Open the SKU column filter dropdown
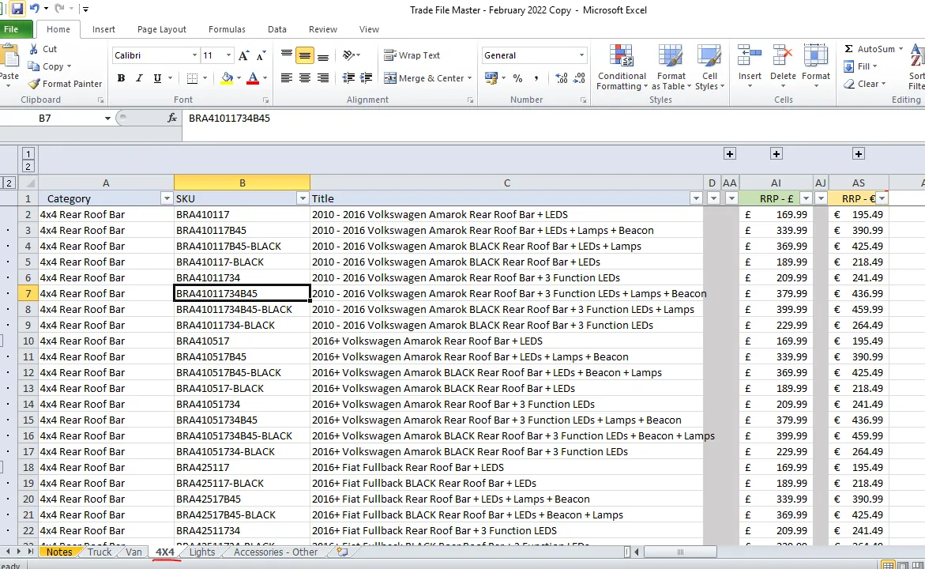The image size is (925, 569). 302,199
